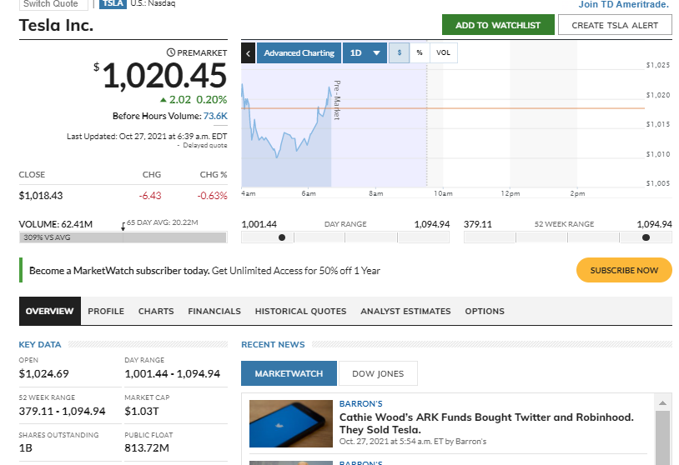Click the 52 week range marker dot
679x465 pixels.
(x=646, y=237)
